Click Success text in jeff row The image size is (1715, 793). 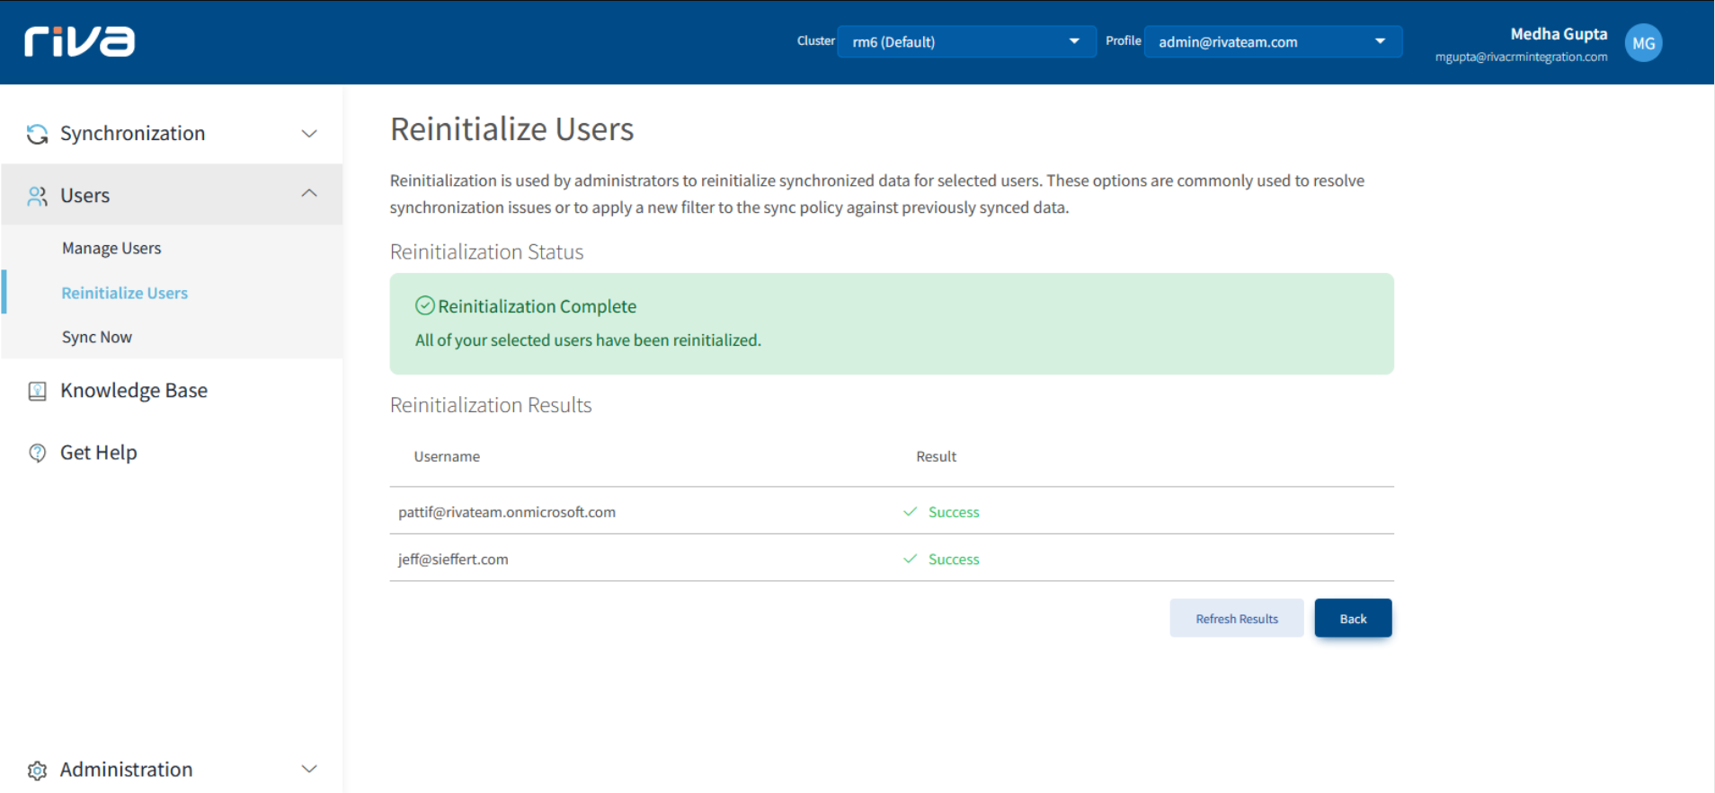pyautogui.click(x=954, y=559)
